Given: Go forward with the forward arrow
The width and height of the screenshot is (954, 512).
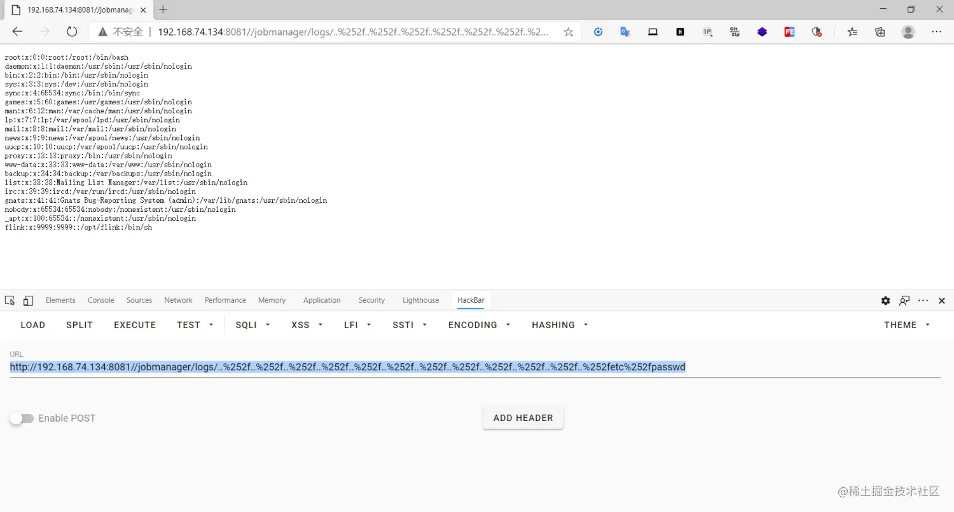Looking at the screenshot, I should 45,32.
